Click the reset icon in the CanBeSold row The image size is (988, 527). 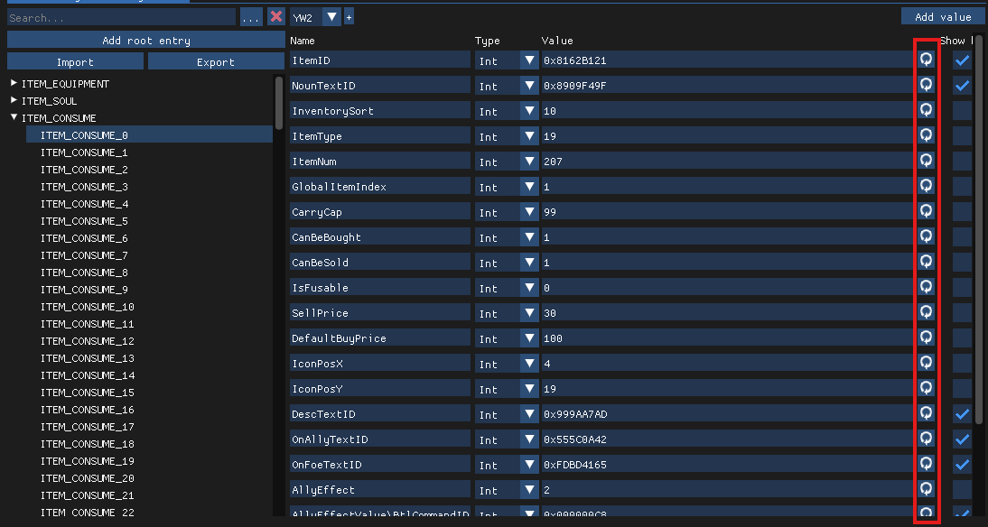(926, 261)
